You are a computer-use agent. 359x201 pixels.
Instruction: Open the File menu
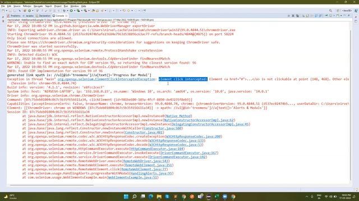(x=3, y=6)
